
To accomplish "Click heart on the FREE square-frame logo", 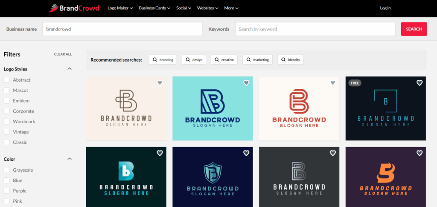I will point(420,83).
